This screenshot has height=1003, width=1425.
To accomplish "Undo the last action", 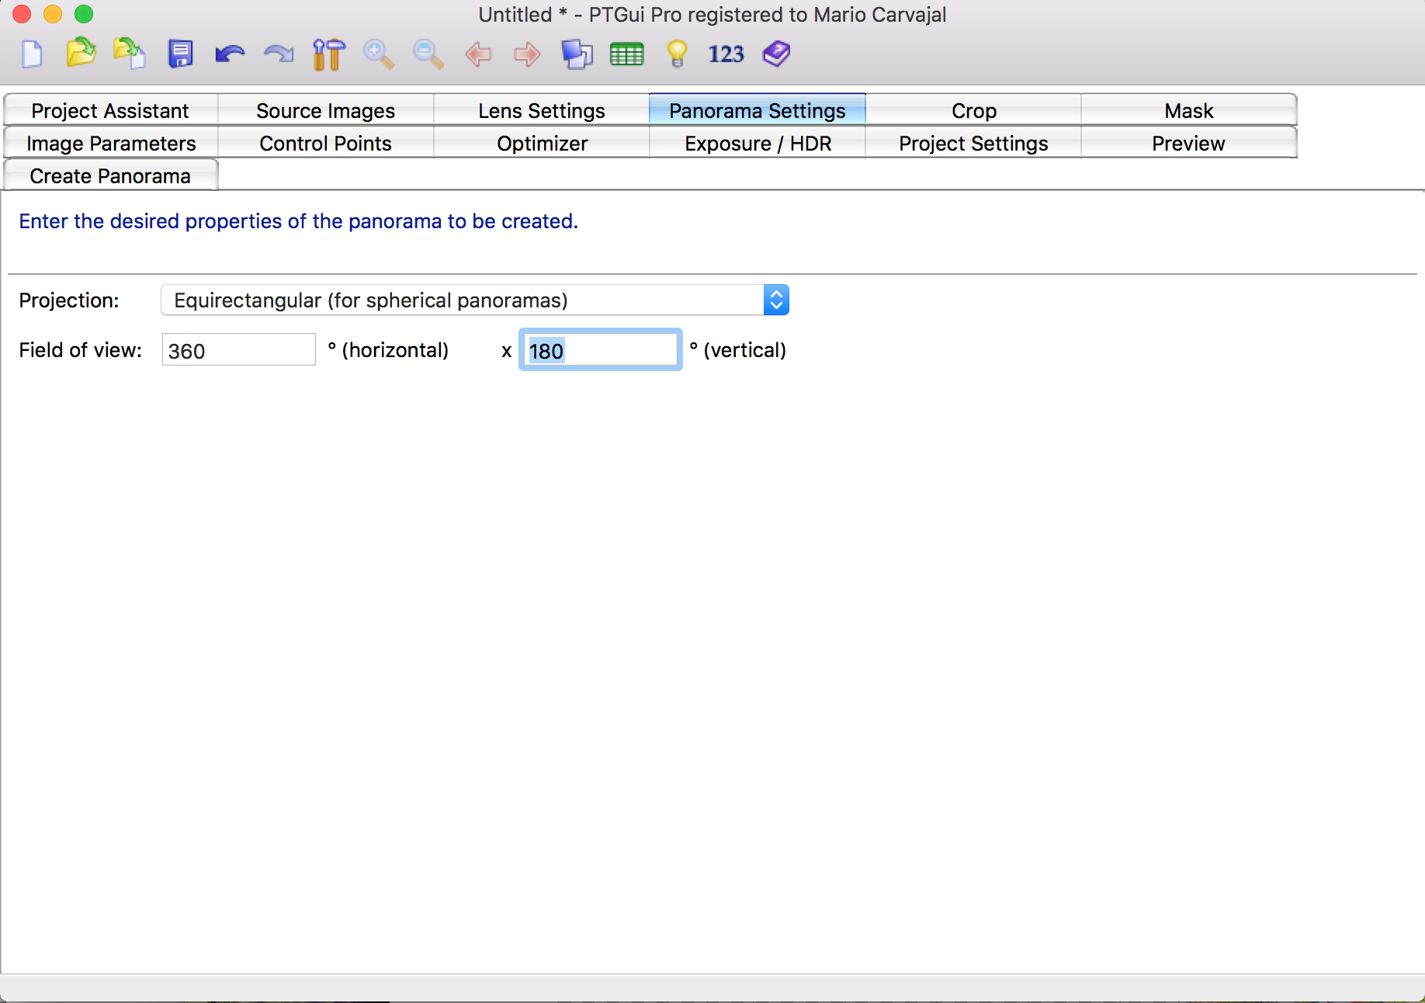I will [x=230, y=54].
